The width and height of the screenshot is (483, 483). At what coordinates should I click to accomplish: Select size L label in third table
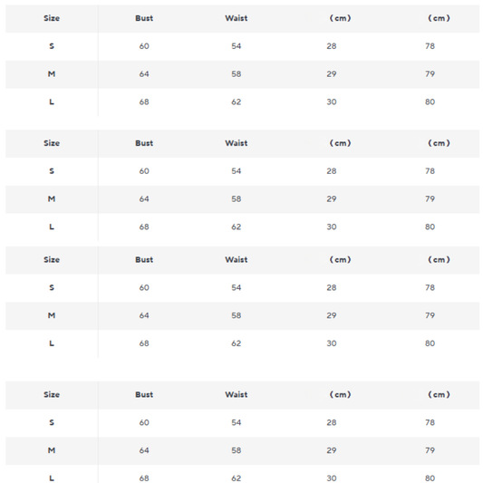(x=52, y=343)
